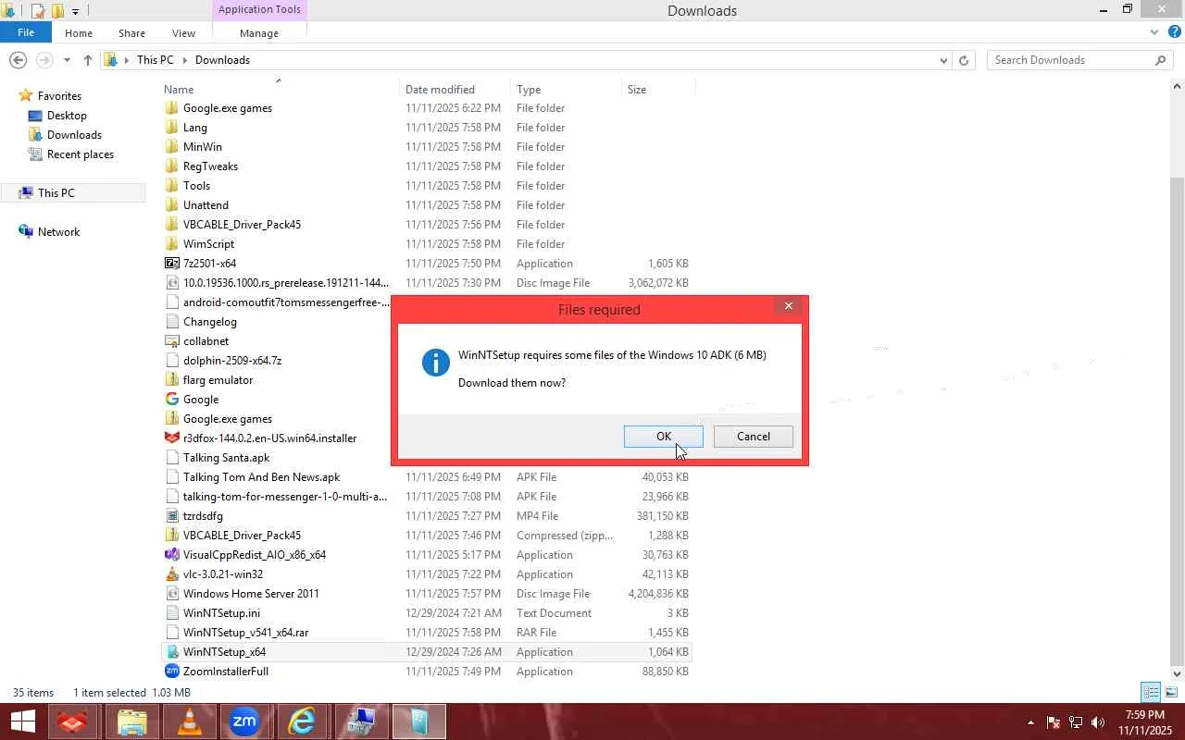Sort files by the Date modified column header

455,90
